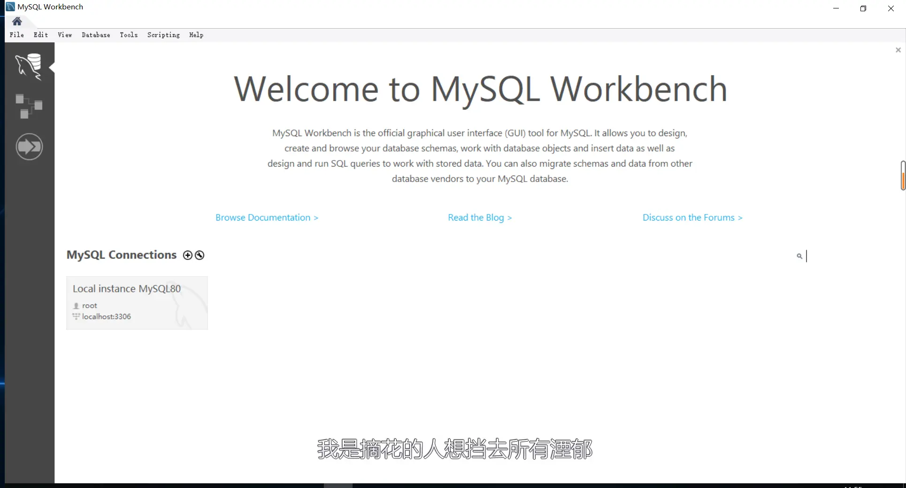906x488 pixels.
Task: Open the manage connections wrench icon
Action: click(x=200, y=255)
